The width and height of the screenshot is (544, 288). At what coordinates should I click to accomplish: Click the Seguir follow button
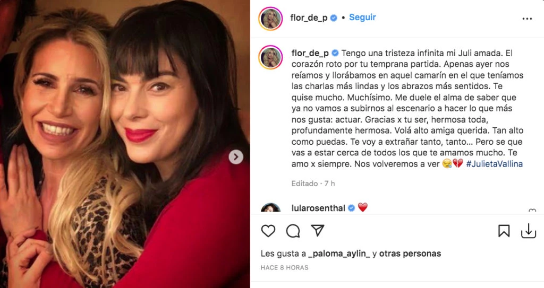coord(362,18)
